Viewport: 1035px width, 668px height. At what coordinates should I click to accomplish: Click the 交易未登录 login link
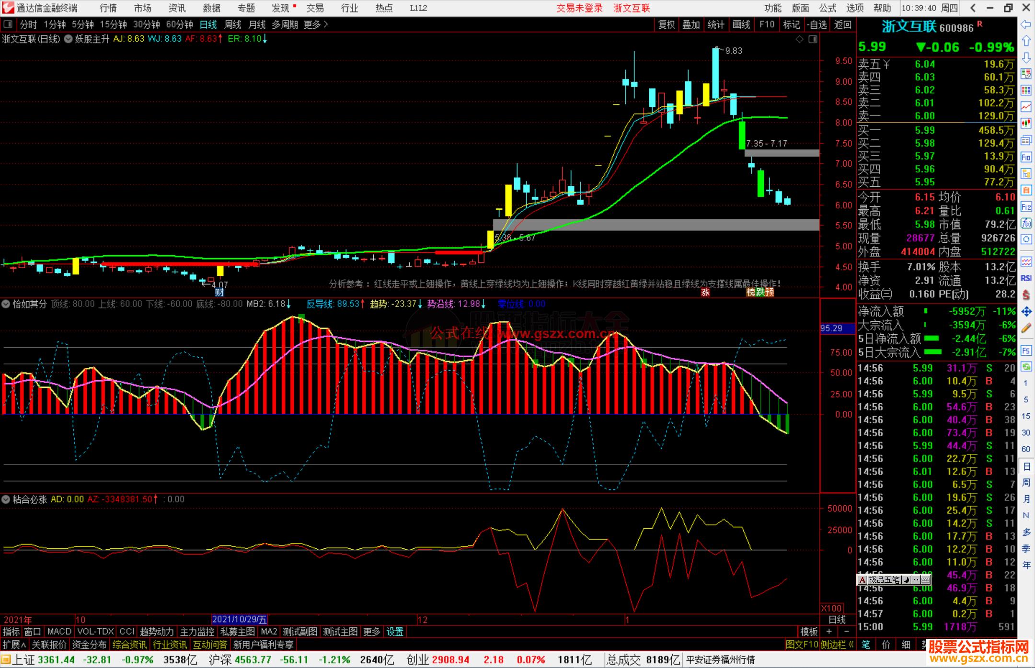(579, 8)
